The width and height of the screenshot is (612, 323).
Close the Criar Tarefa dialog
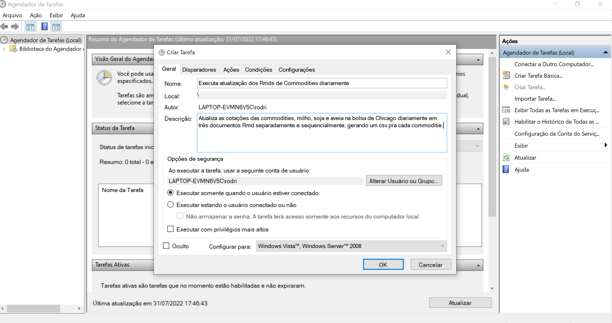(x=448, y=52)
